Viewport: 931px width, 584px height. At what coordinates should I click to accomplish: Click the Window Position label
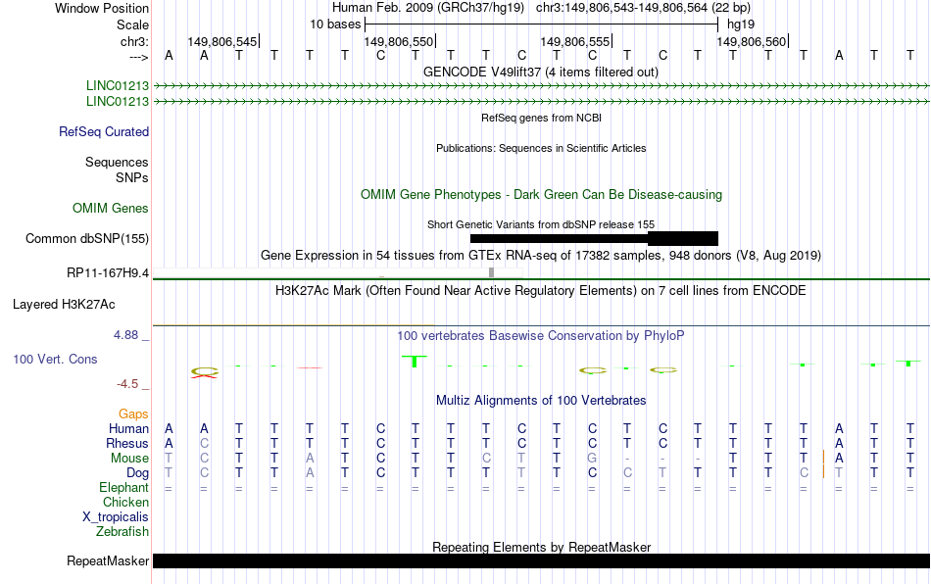[102, 8]
